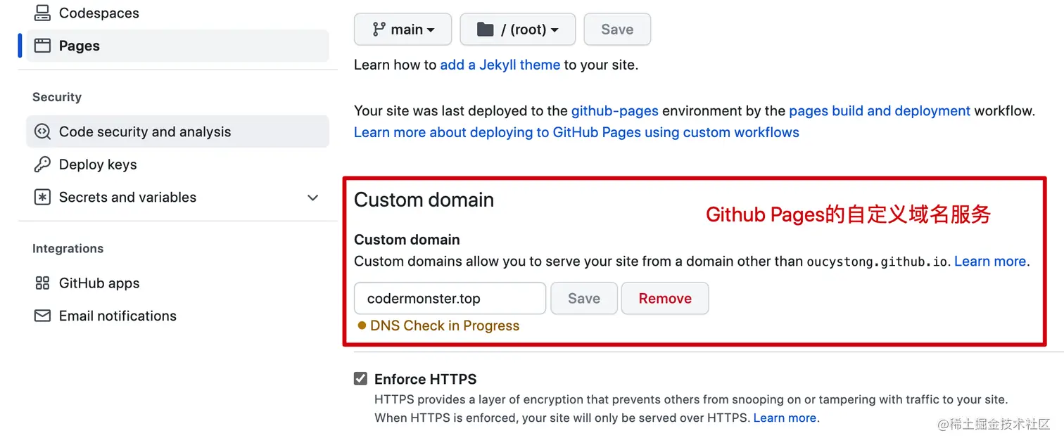The width and height of the screenshot is (1064, 445).
Task: Click the custom domain text field
Action: pos(450,298)
